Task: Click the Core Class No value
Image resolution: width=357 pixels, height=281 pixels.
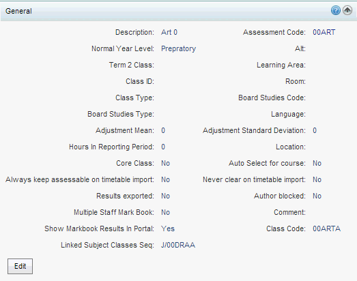Action: click(165, 163)
